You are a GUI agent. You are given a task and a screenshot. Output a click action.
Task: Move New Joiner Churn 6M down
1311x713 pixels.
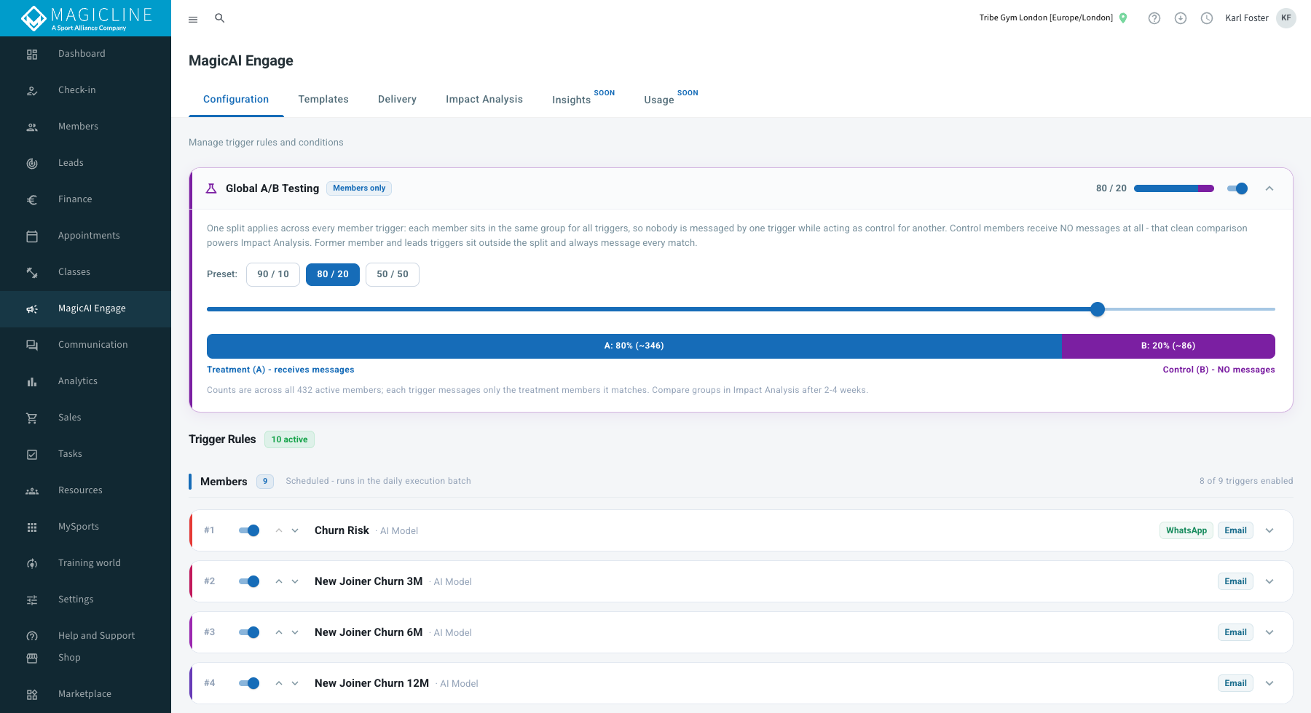pos(295,632)
